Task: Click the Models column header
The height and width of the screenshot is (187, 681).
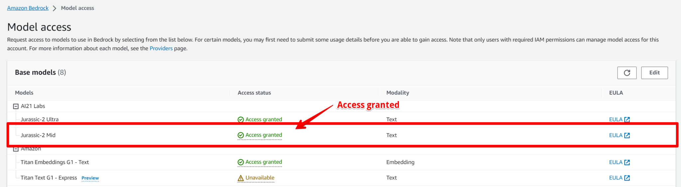Action: (x=24, y=93)
